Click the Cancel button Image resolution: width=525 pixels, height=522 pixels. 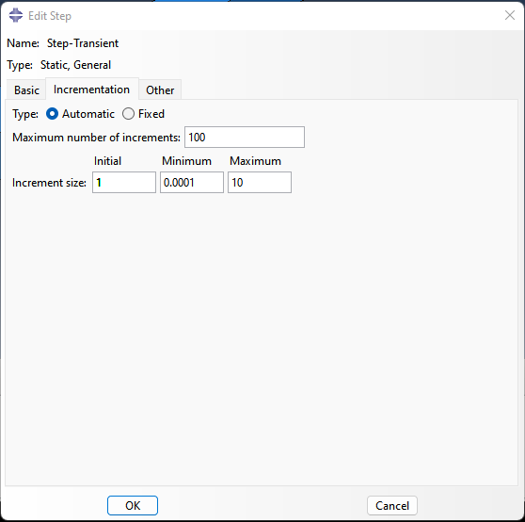point(392,505)
